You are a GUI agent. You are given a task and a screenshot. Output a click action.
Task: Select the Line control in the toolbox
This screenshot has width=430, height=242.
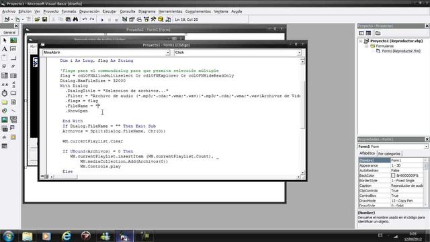pyautogui.click(x=13, y=111)
